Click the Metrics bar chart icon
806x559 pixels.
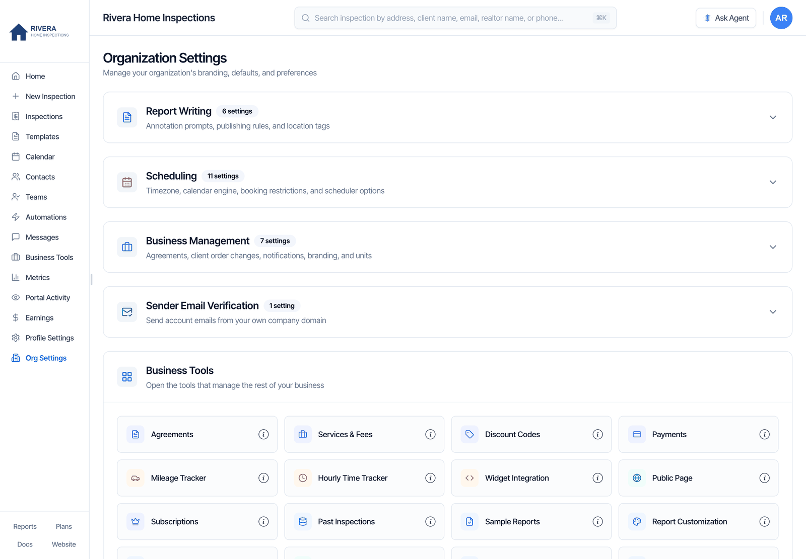(x=16, y=277)
